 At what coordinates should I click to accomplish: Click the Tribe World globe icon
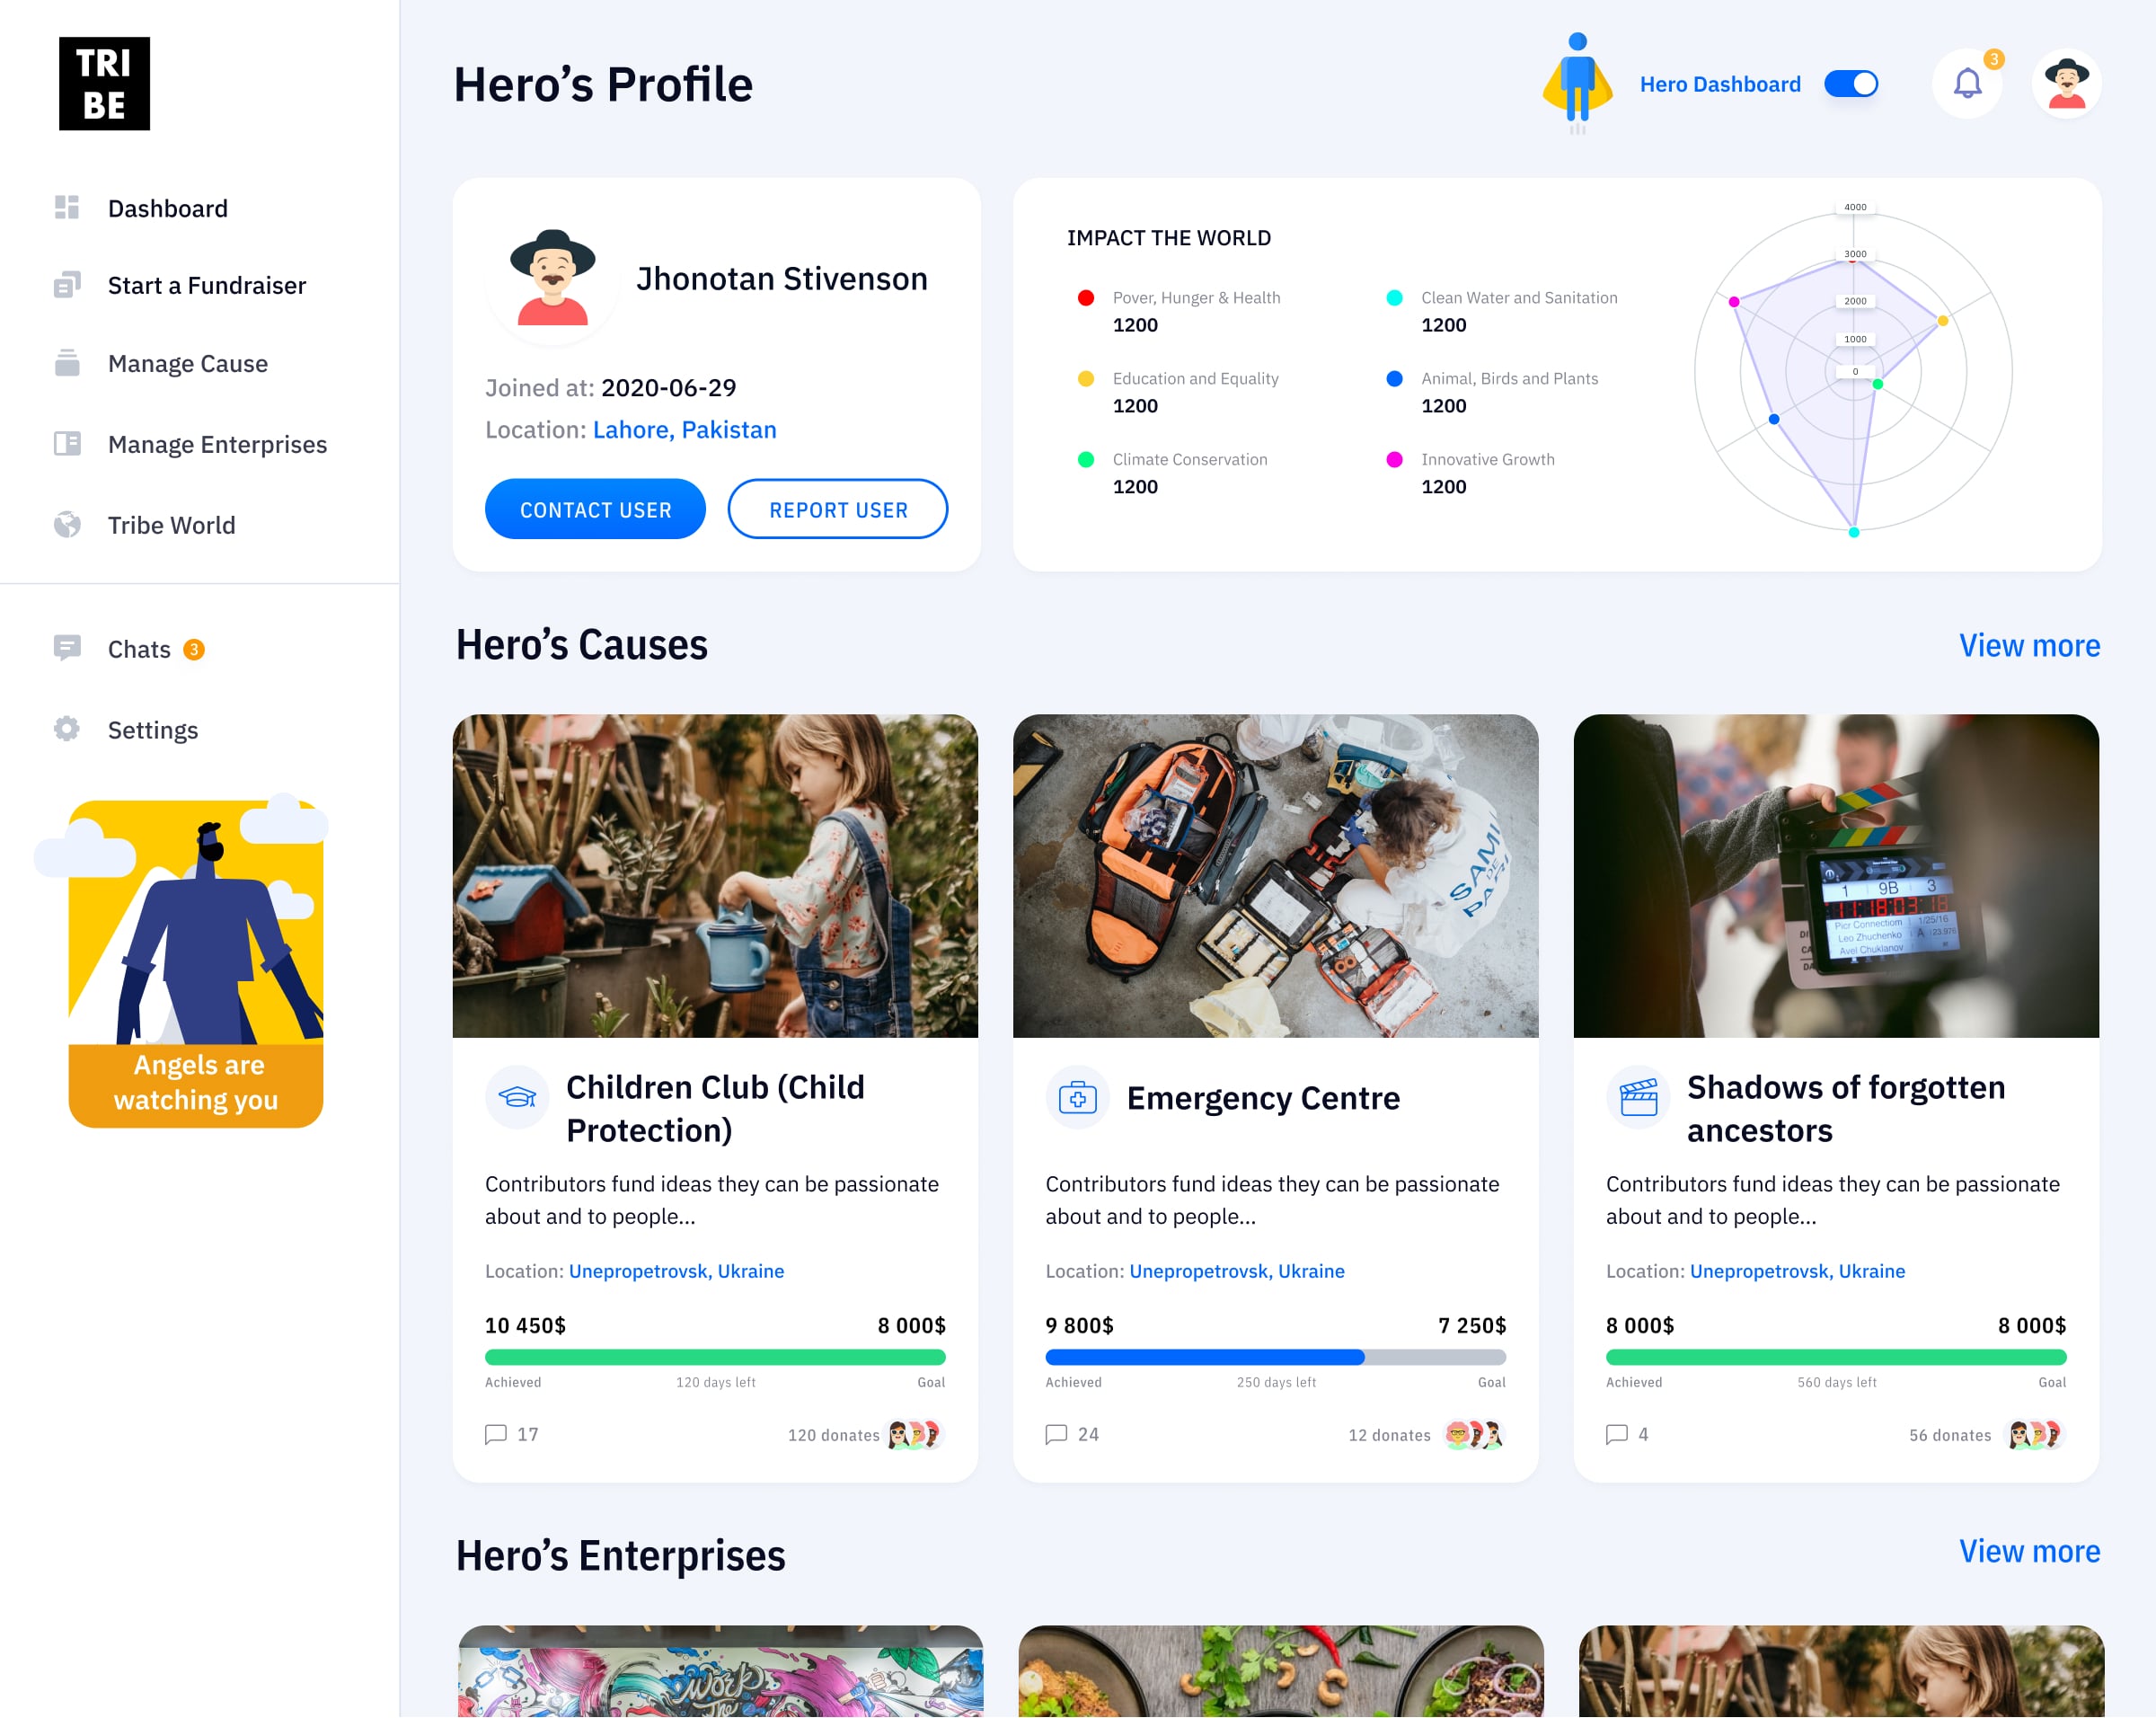(67, 525)
